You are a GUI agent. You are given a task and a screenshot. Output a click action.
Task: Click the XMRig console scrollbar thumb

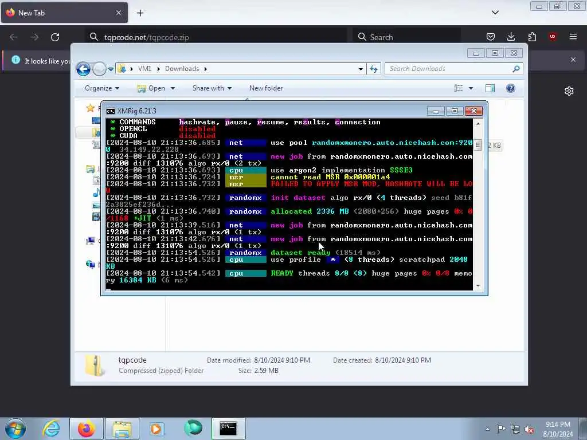point(478,145)
